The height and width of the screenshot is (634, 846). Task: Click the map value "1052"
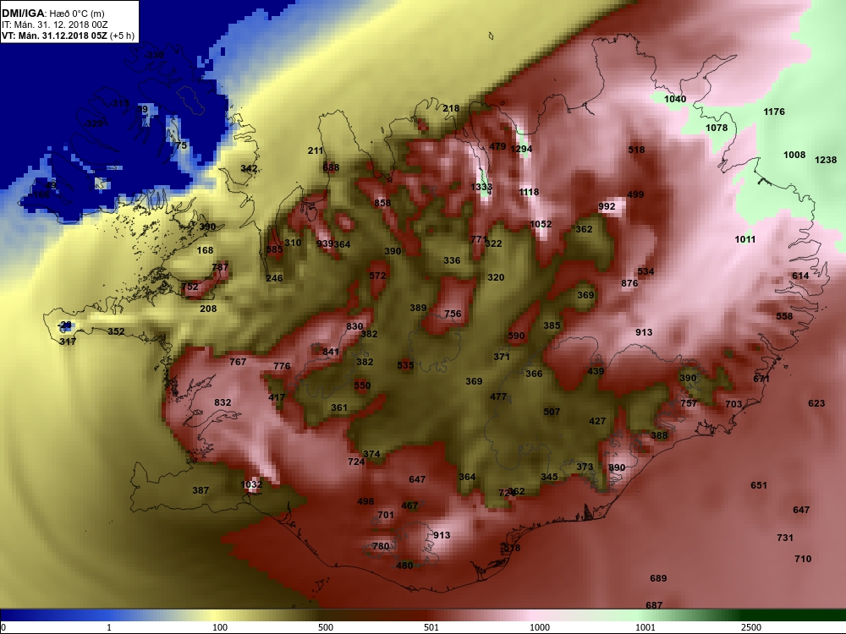pos(541,224)
